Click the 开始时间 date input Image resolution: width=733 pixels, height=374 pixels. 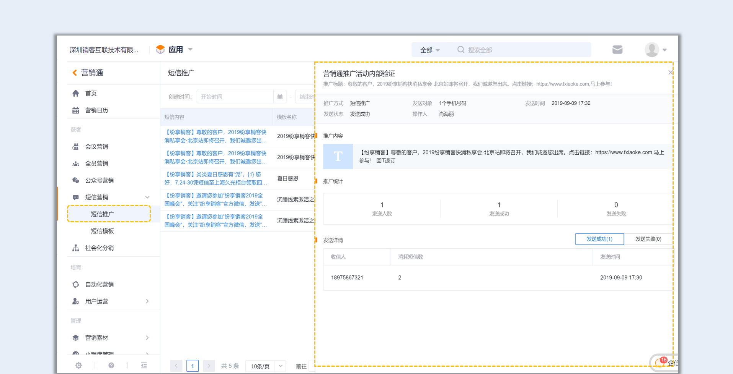(235, 97)
